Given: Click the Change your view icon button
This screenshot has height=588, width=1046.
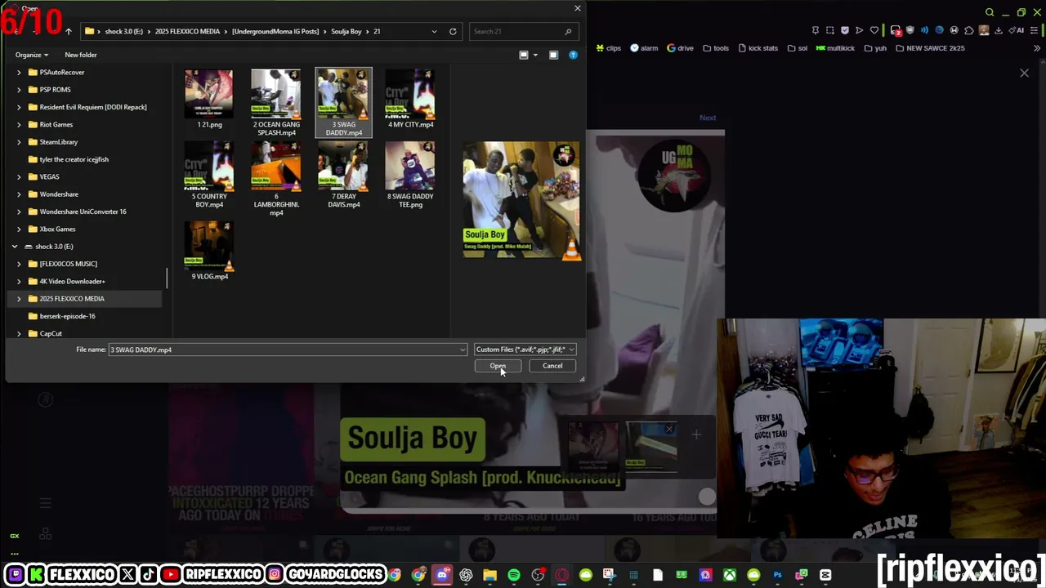Looking at the screenshot, I should pyautogui.click(x=524, y=55).
